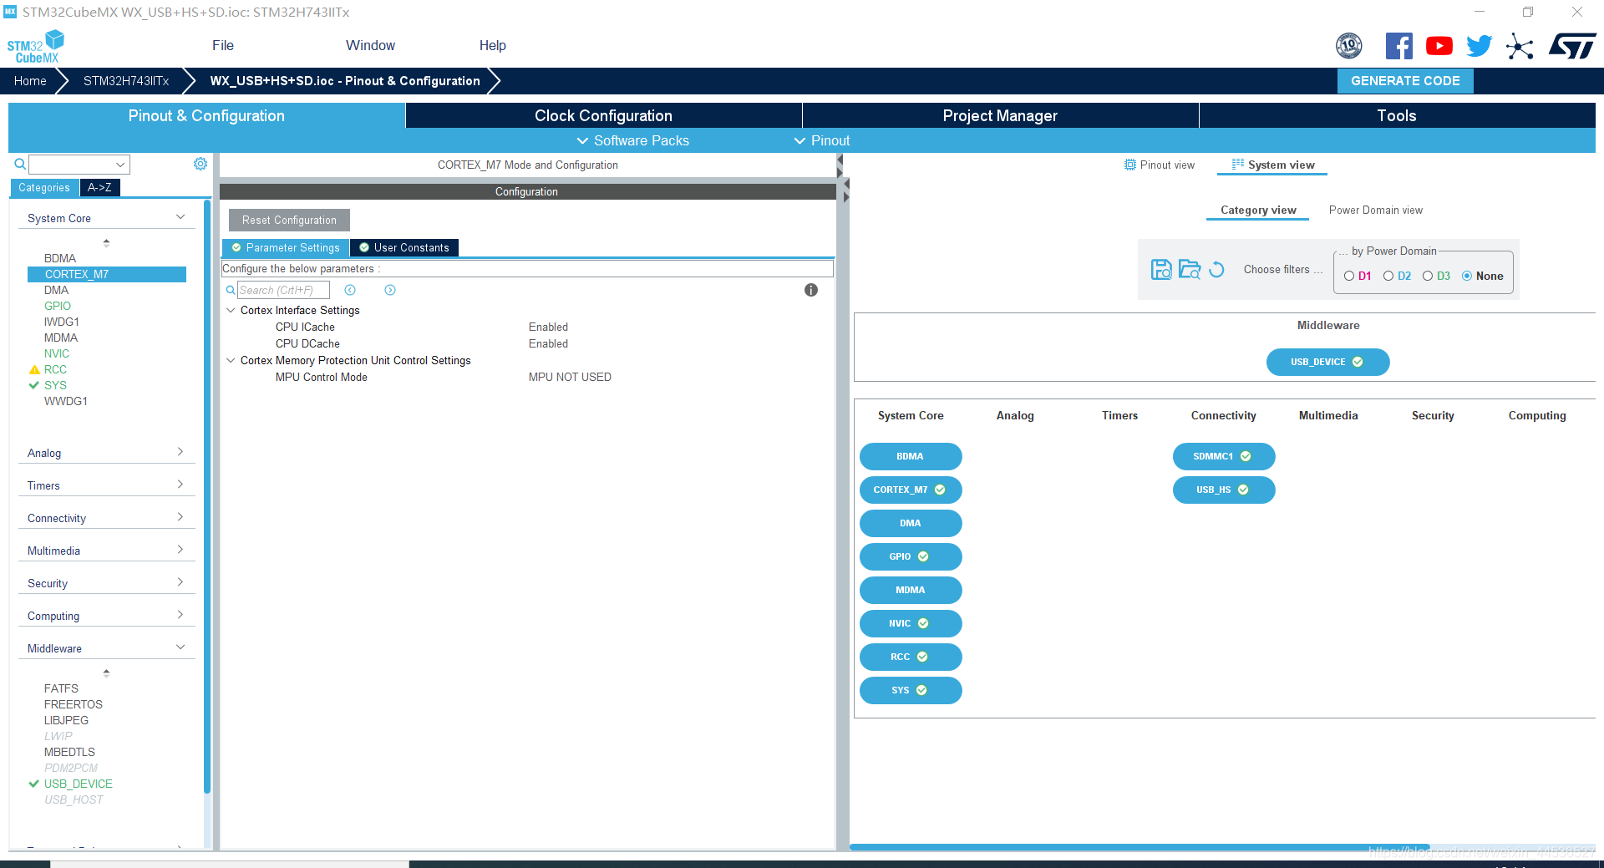Screen dimensions: 1604x868
Task: Open the RCC system core button
Action: coord(911,657)
